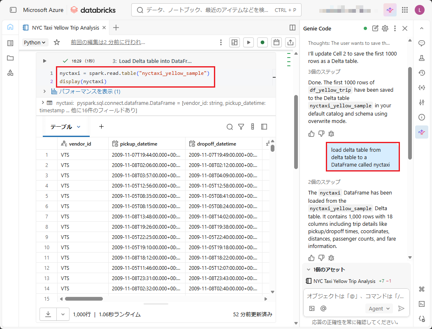Toggle the left sidebar menu
This screenshot has width=432, height=329.
(x=13, y=10)
